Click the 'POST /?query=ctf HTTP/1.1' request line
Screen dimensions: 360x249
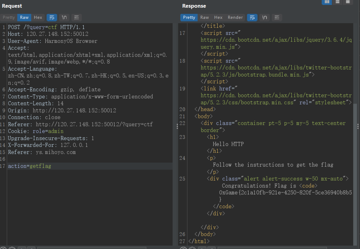click(46, 27)
